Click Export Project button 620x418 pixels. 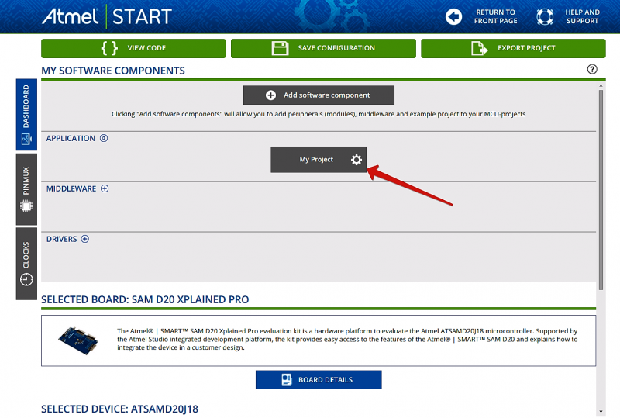click(513, 48)
